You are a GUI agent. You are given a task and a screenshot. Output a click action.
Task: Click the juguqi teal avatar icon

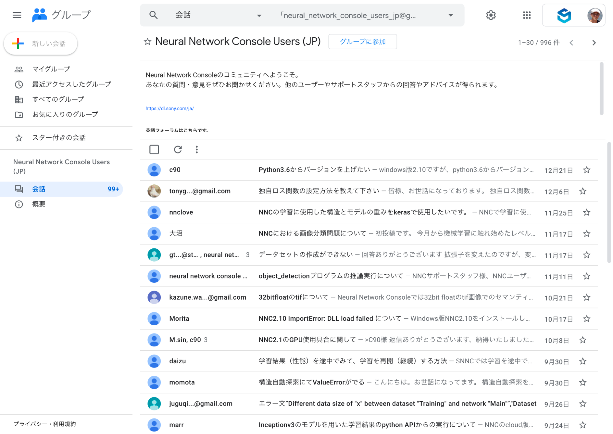pos(154,404)
